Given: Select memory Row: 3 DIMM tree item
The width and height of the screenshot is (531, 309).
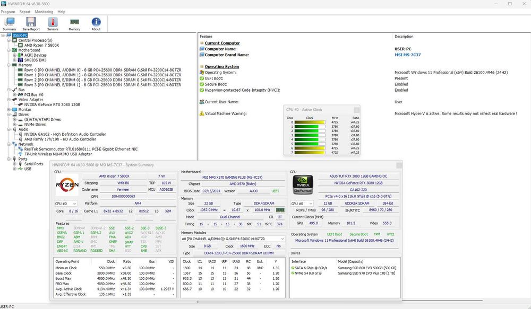Looking at the screenshot, I should pyautogui.click(x=102, y=85).
